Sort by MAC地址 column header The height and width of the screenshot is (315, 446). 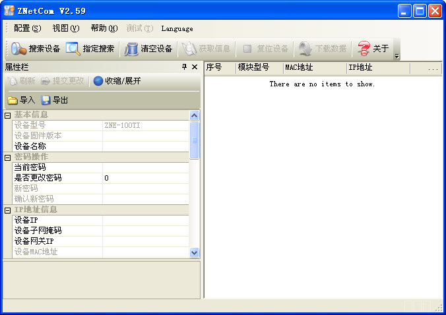[x=313, y=67]
